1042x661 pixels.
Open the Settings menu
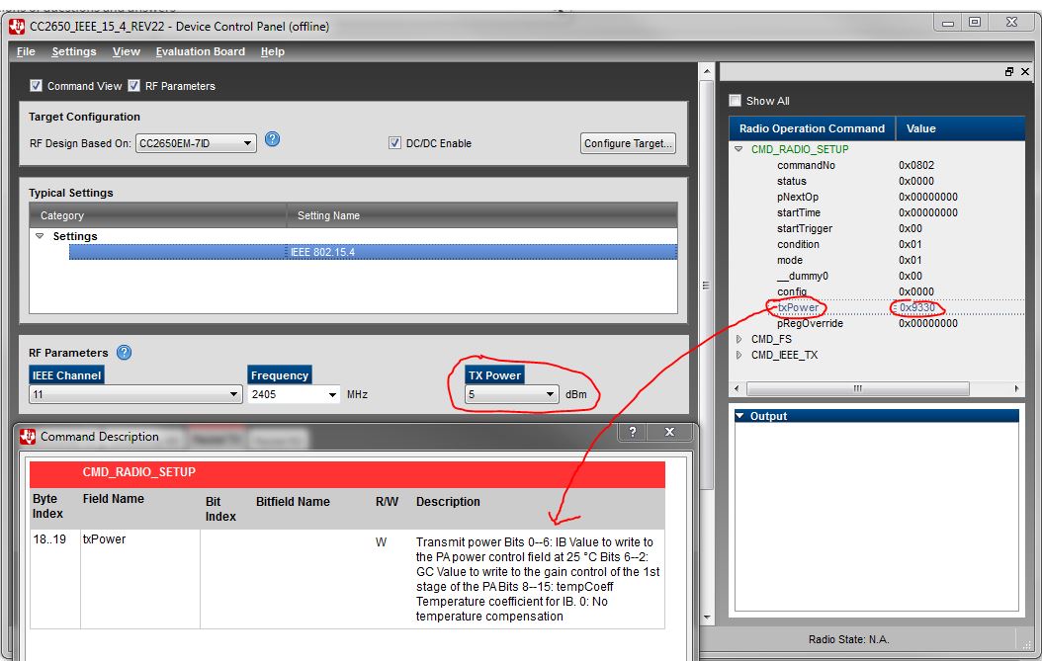[74, 51]
